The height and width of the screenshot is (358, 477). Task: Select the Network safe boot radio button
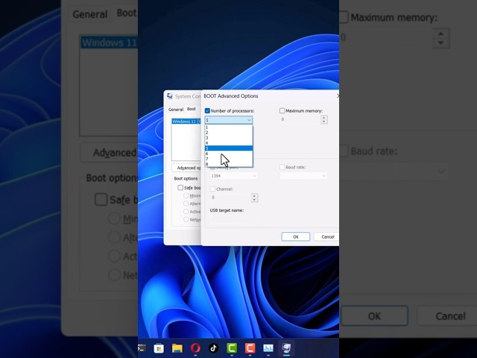click(186, 219)
